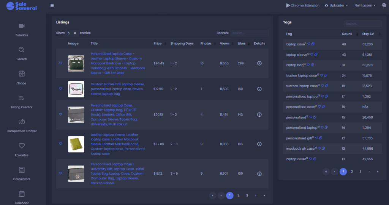Open the Tutorials video icon in sidebar
Image resolution: width=389 pixels, height=205 pixels.
[x=22, y=26]
